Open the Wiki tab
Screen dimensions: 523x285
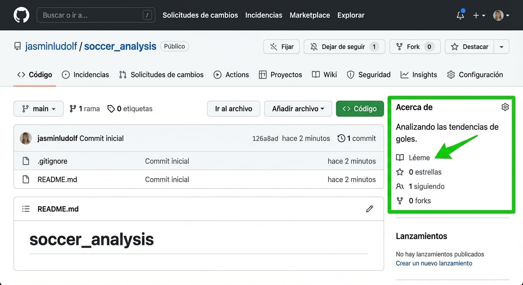324,75
